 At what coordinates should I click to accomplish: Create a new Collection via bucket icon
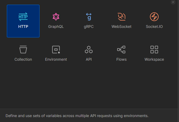coord(23,50)
